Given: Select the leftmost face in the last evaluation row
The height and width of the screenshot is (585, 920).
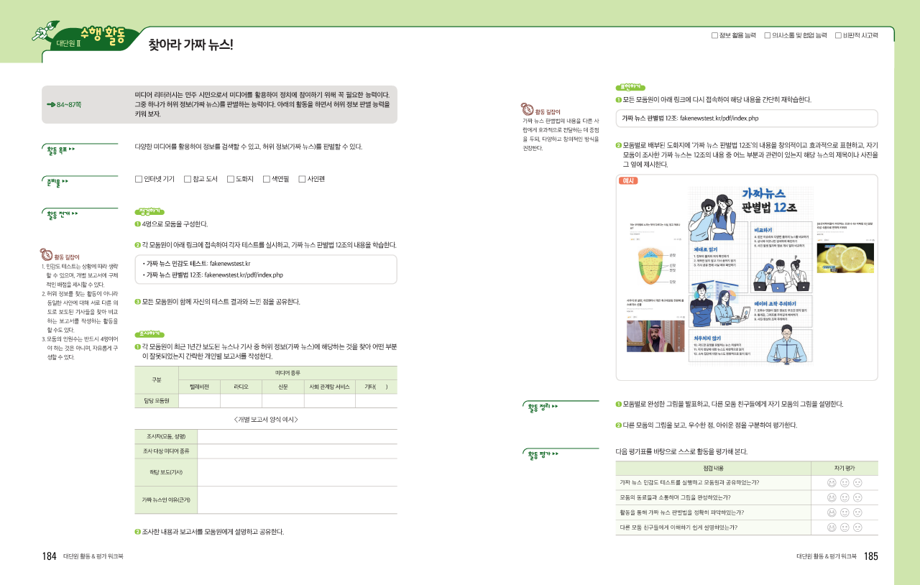Looking at the screenshot, I should click(x=832, y=528).
